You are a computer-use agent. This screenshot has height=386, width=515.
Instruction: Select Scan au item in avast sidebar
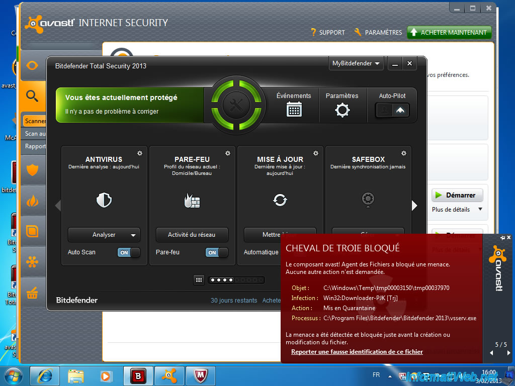(x=35, y=134)
